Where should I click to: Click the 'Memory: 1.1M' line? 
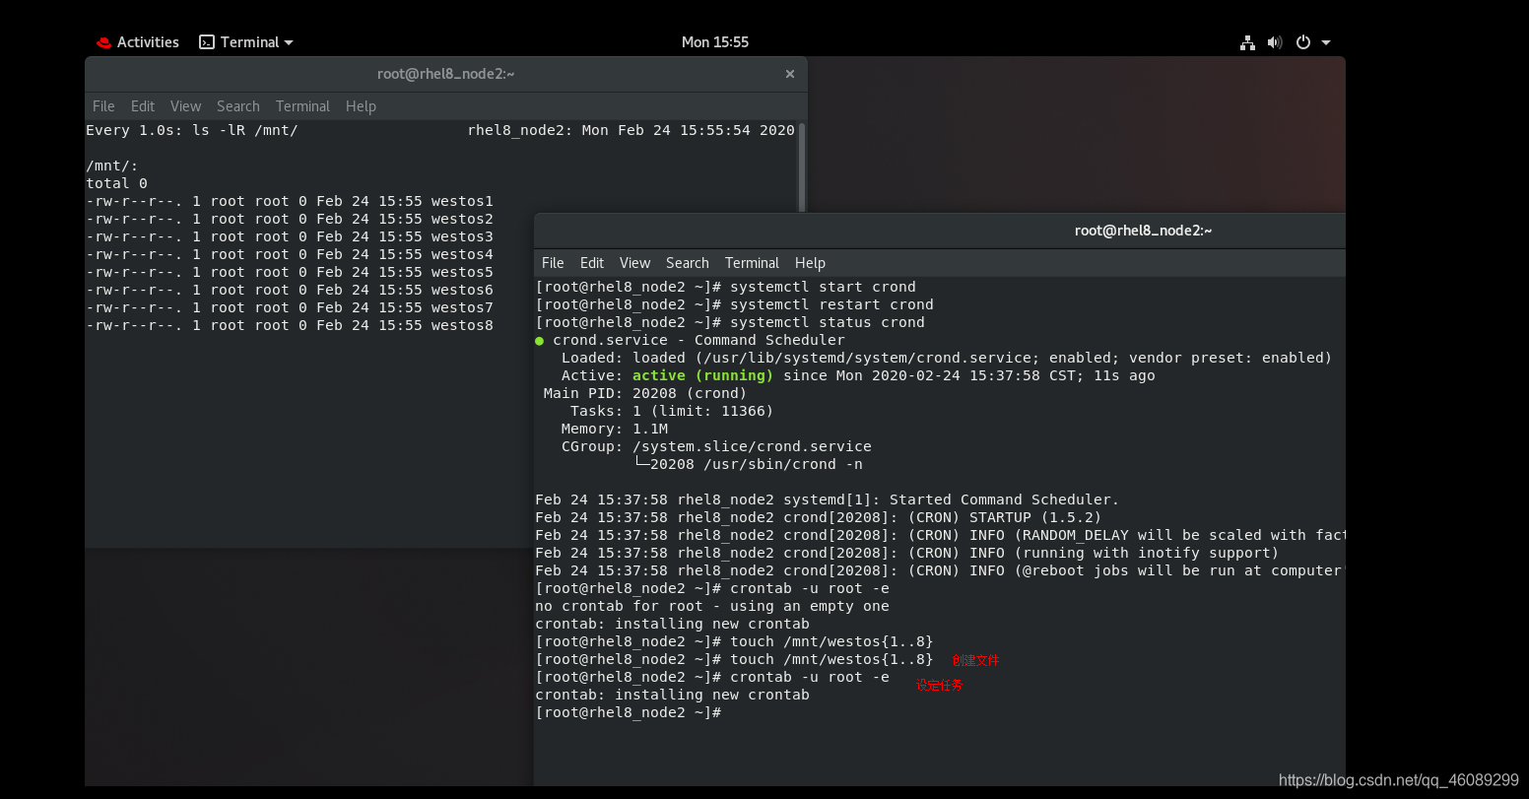point(615,429)
